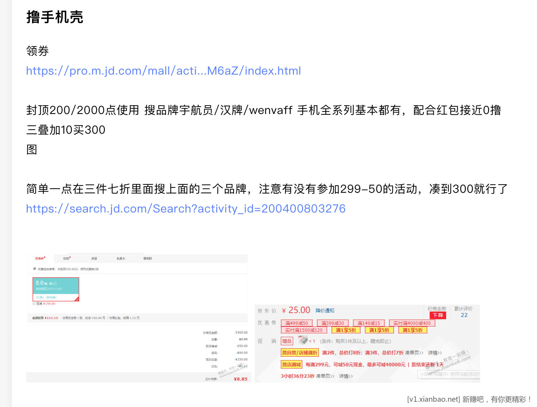Select the 优惠券 tab in checkout image

[40, 258]
